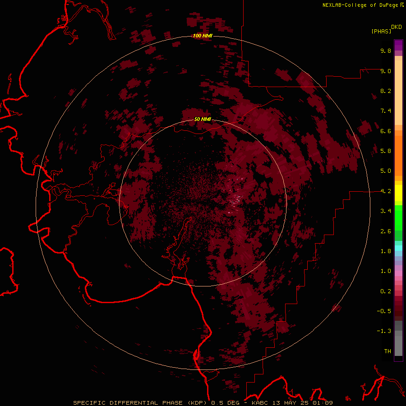This screenshot has width=406, height=406.
Task: Click the 9.8 color scale value
Action: [x=386, y=51]
